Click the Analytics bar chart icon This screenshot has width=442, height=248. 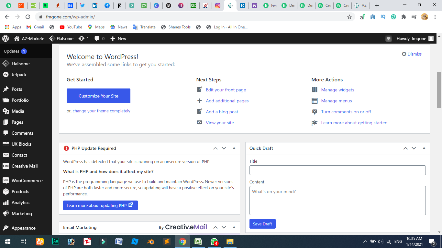tap(6, 202)
